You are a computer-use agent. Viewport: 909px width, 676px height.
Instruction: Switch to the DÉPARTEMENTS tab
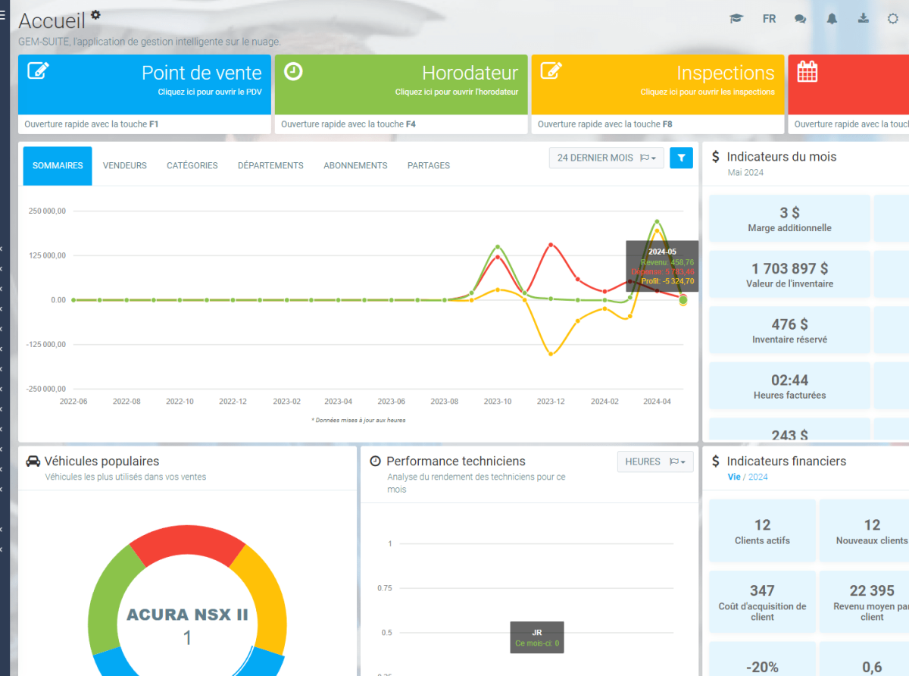(x=270, y=166)
